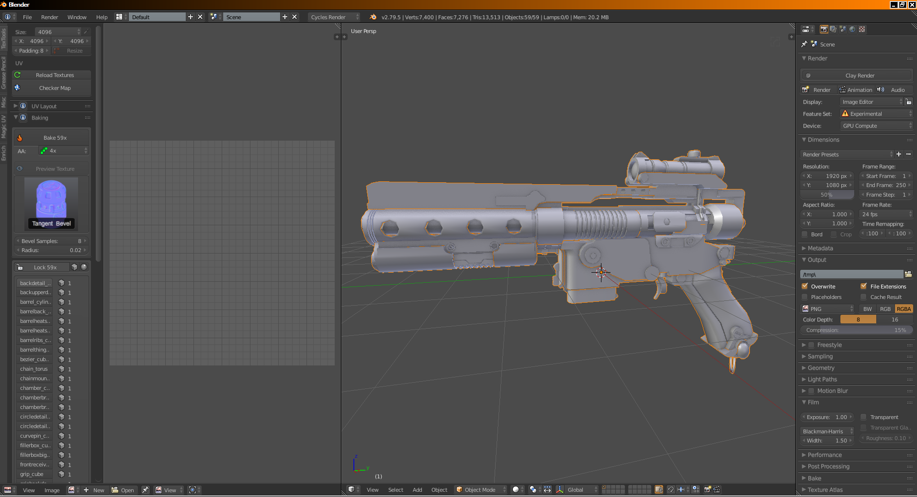Open the Window menu
917x497 pixels.
click(x=77, y=17)
